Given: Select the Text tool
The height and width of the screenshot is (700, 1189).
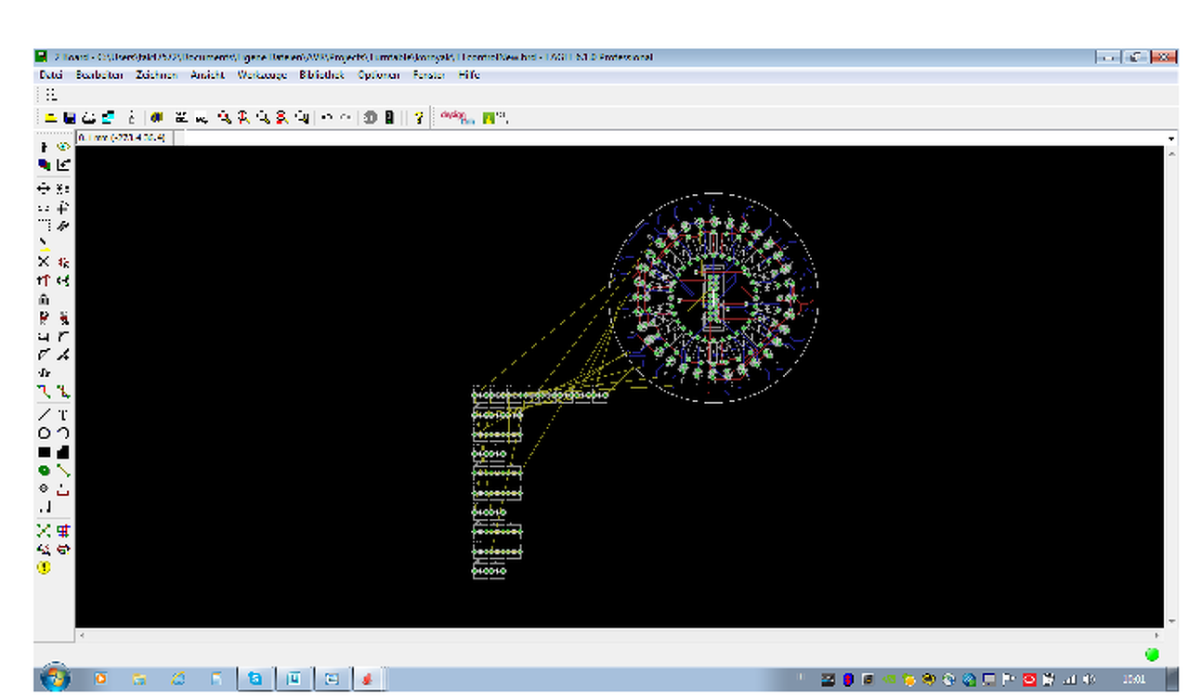Looking at the screenshot, I should [x=63, y=415].
